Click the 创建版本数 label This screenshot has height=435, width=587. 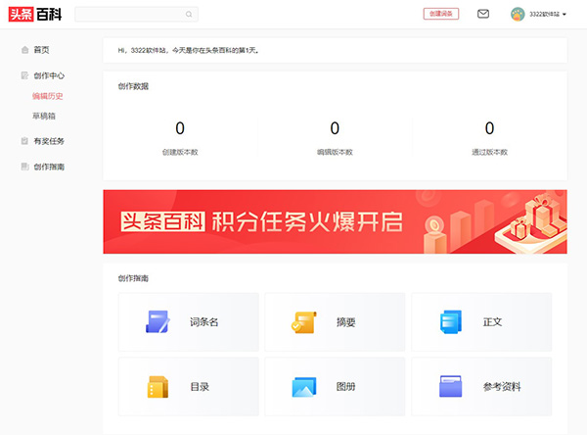pyautogui.click(x=180, y=152)
